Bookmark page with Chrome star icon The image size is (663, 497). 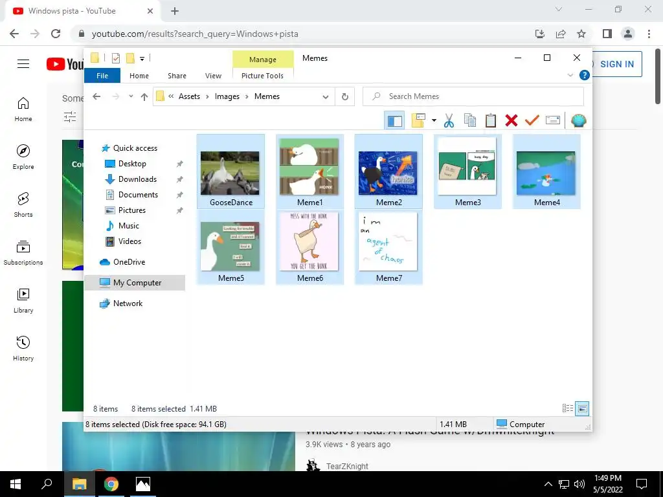581,34
